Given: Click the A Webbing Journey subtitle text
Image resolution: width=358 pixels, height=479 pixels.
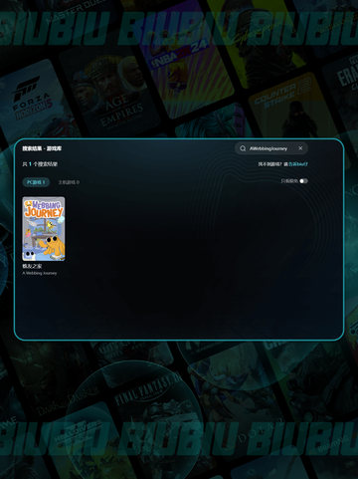Looking at the screenshot, I should 40,273.
